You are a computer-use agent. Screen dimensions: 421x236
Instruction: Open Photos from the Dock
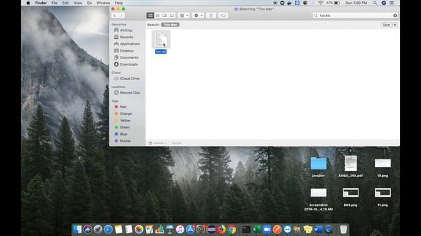tap(139, 229)
